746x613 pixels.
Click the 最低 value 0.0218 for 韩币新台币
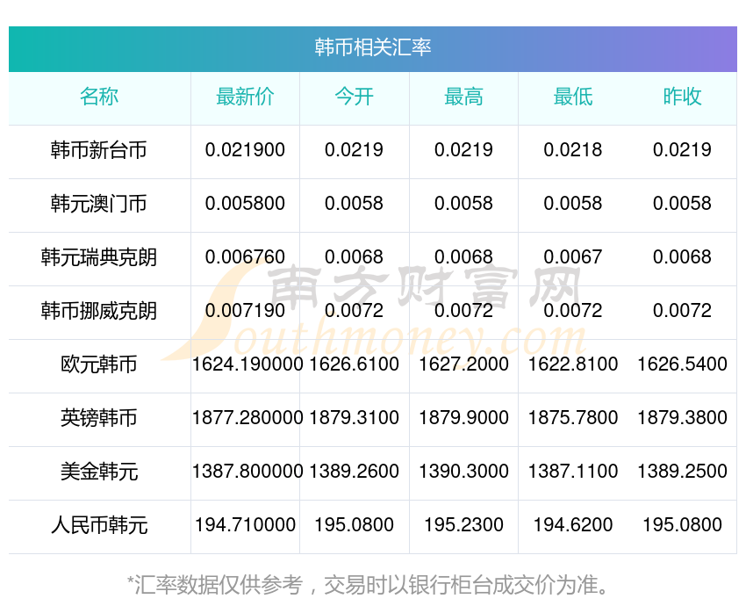(573, 150)
